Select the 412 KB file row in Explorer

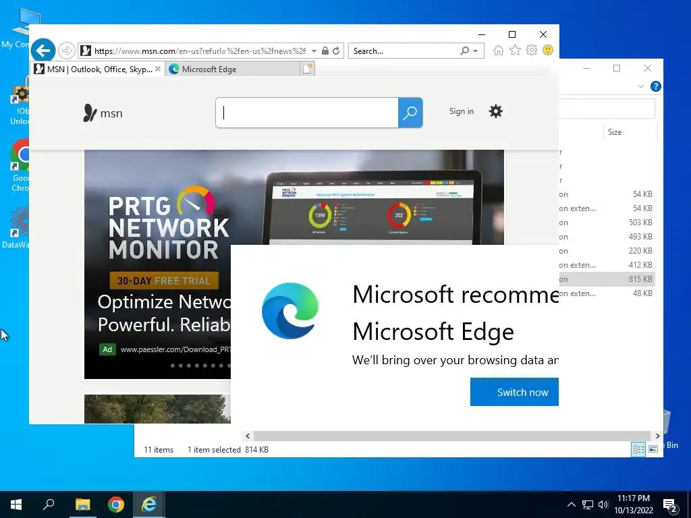click(x=607, y=264)
